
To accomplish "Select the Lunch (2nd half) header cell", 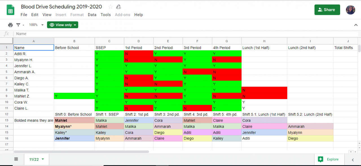I will 310,48.
